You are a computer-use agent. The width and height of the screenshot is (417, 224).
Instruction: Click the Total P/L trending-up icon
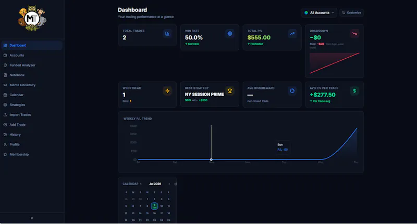tap(292, 34)
